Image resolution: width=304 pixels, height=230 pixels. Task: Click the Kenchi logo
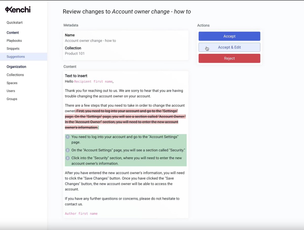coord(18,10)
